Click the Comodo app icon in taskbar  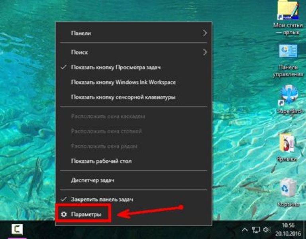click(17, 229)
